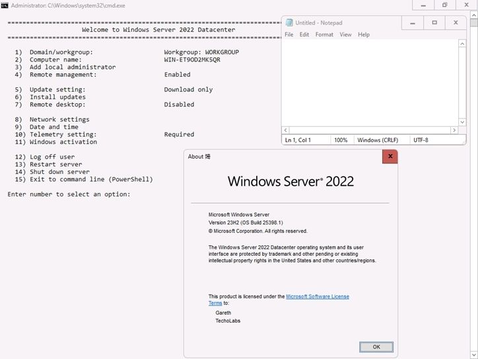This screenshot has height=359, width=478.
Task: Click 'Remote desktop:' option line
Action: 50,104
